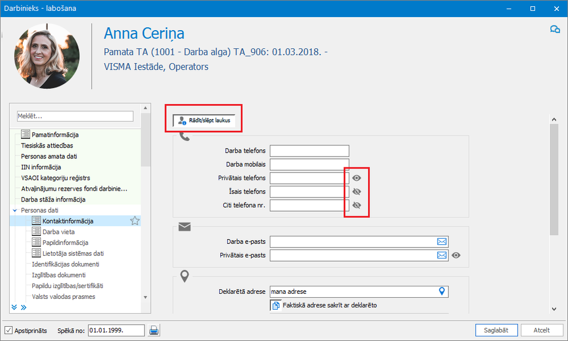Click the printer icon next to Spēkā no
Viewport: 568px width, 341px height.
pos(154,330)
